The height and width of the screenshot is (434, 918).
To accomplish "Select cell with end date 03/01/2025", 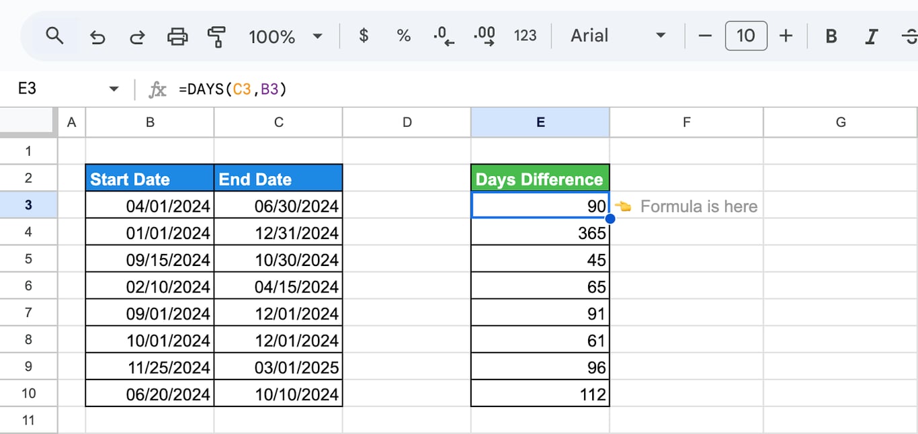I will tap(278, 367).
